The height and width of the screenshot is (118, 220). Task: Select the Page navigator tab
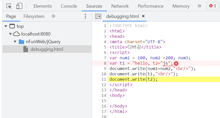(x=11, y=16)
